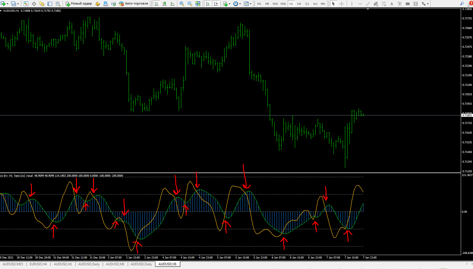Click the Новый ордер button
Viewport: 473px width, 269px height.
(x=79, y=4)
